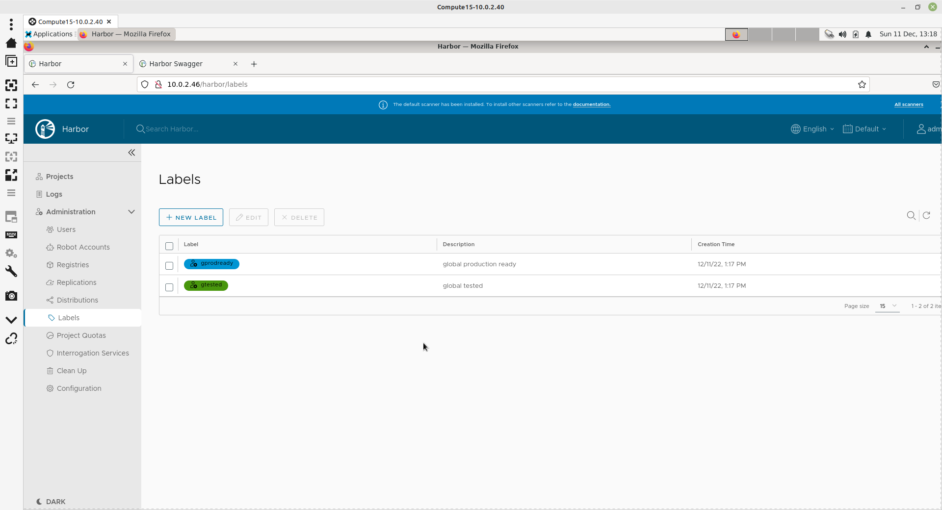The width and height of the screenshot is (942, 510).
Task: Check the gprodready label checkbox
Action: click(169, 266)
